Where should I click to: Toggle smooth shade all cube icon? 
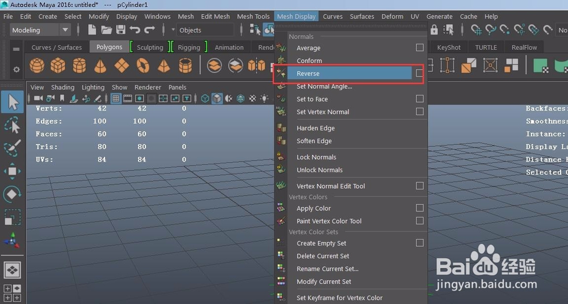pyautogui.click(x=217, y=98)
